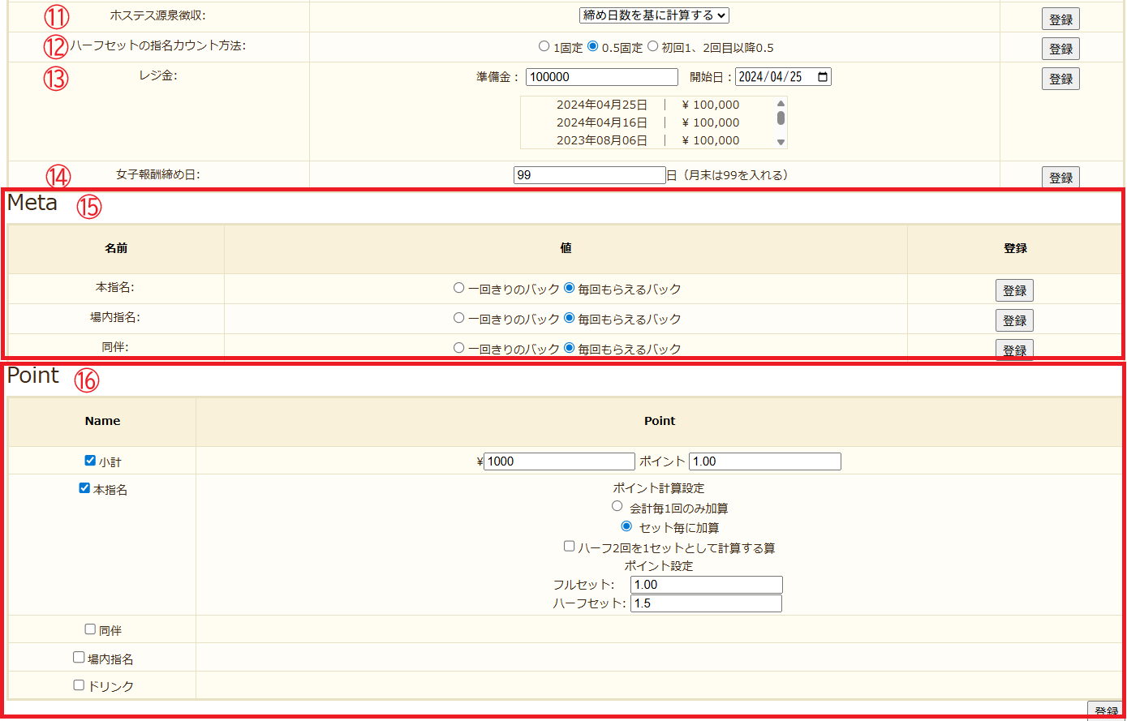Check ハーフ2回を1セットとして計算する checkbox

pos(570,547)
